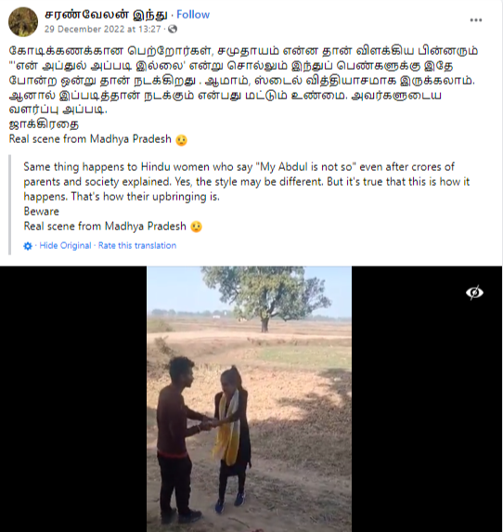Click the grey quote bar beside the translation

(x=10, y=205)
